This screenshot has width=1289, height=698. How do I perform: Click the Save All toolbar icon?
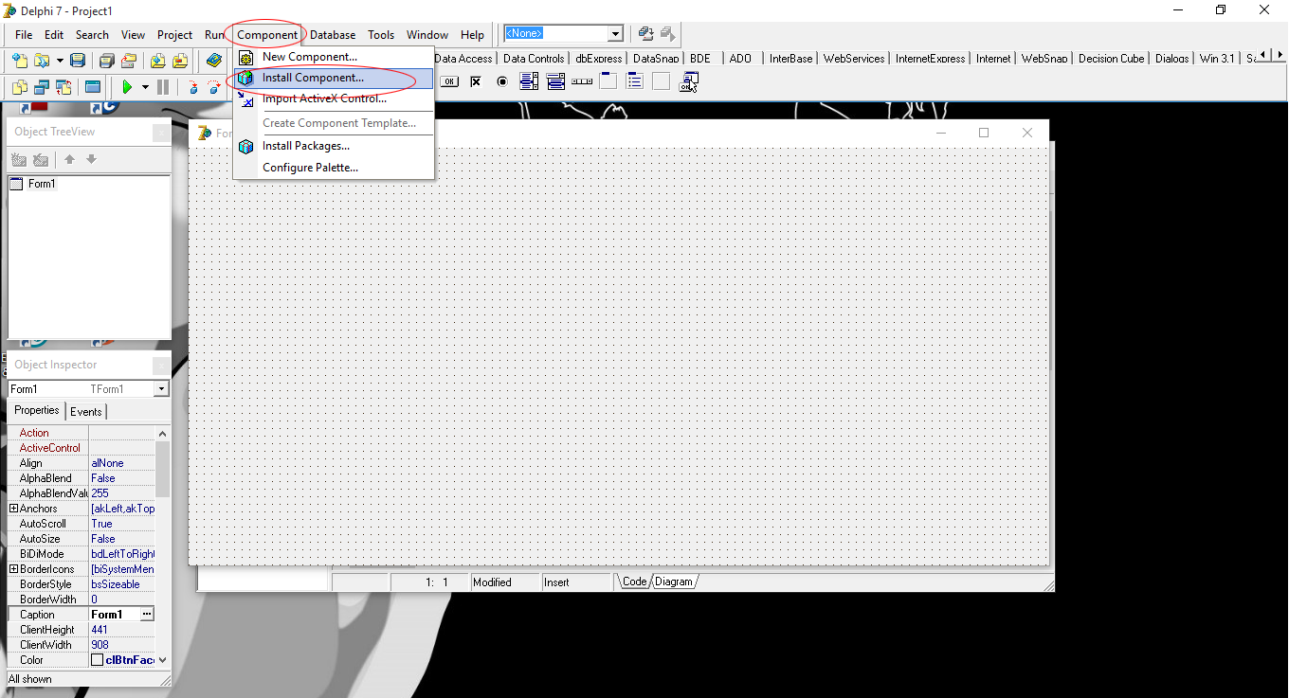pos(107,60)
